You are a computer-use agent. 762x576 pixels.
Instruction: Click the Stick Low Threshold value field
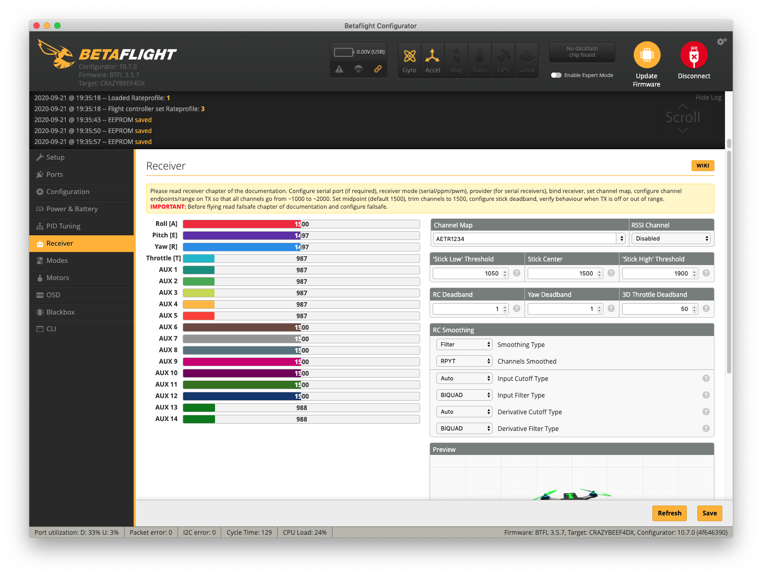tap(470, 273)
